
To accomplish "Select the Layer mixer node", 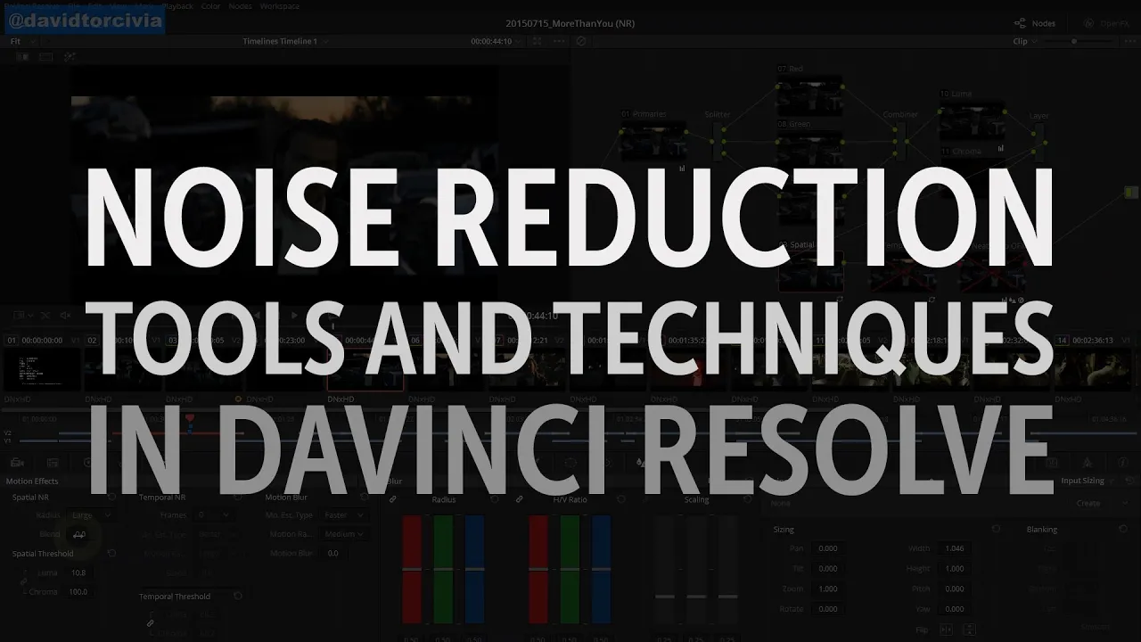I will [1039, 141].
